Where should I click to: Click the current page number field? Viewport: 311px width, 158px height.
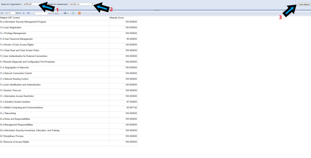pos(12,13)
